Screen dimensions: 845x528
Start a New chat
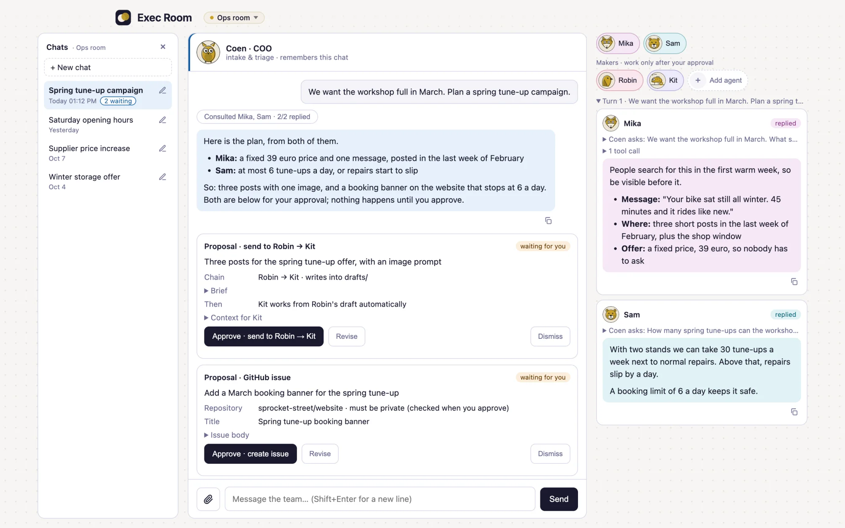tap(108, 68)
